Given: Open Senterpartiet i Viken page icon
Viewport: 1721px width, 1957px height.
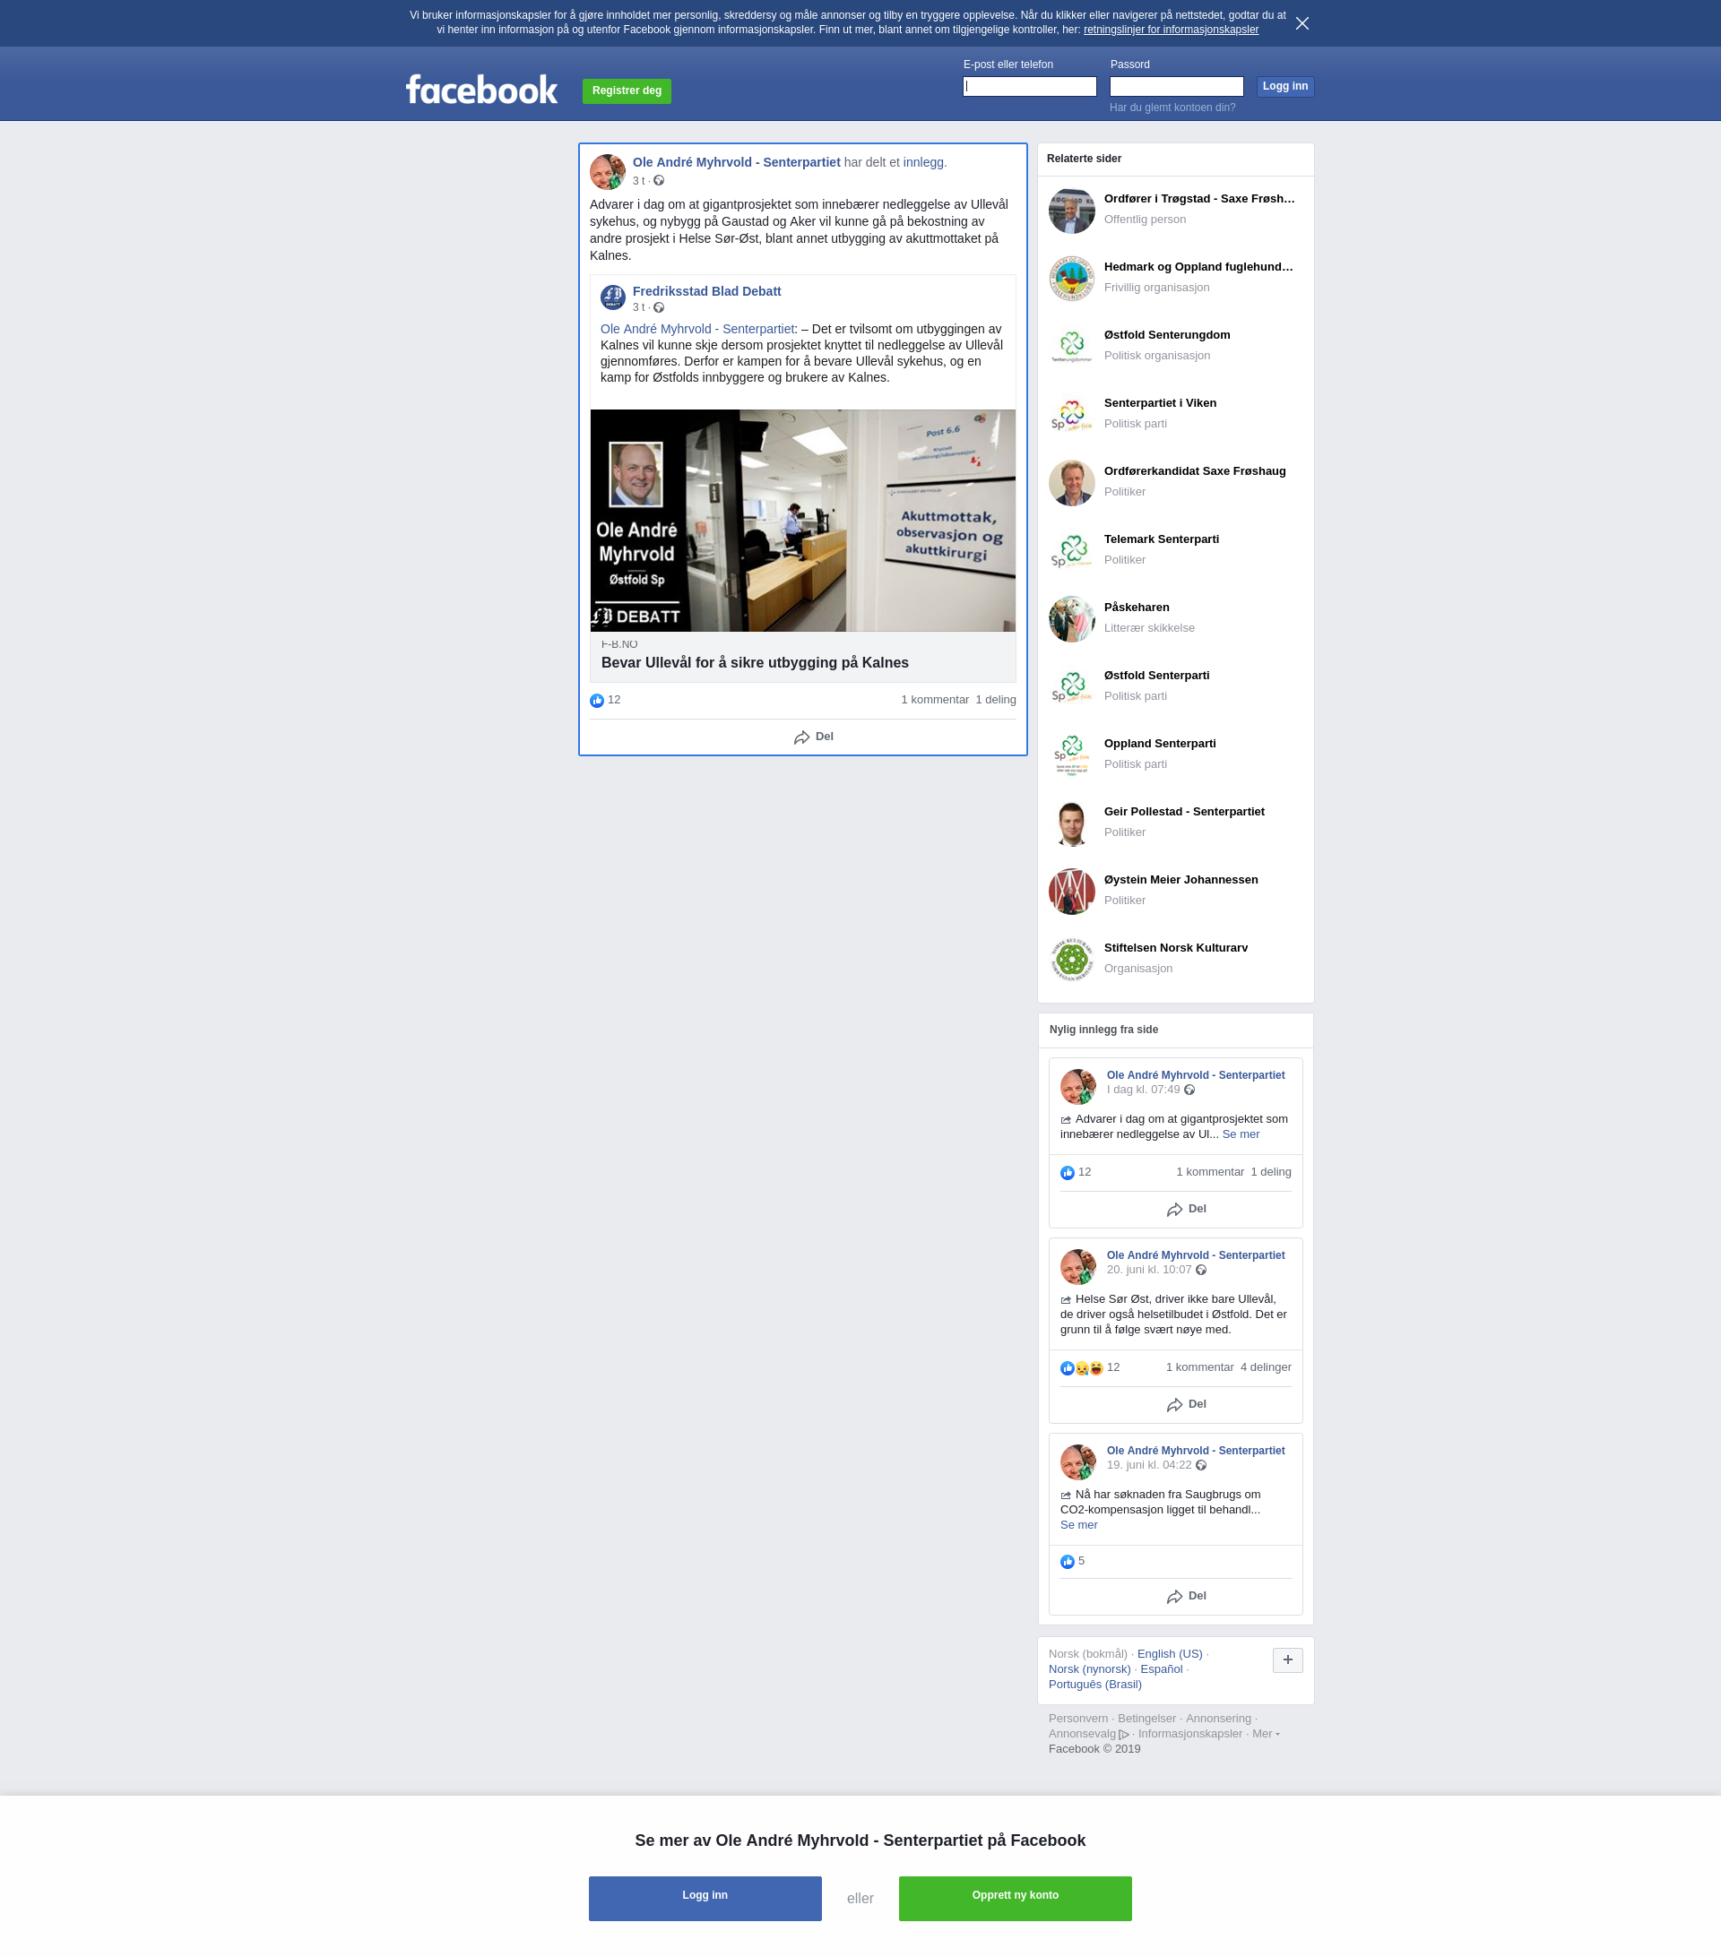Looking at the screenshot, I should pyautogui.click(x=1071, y=415).
